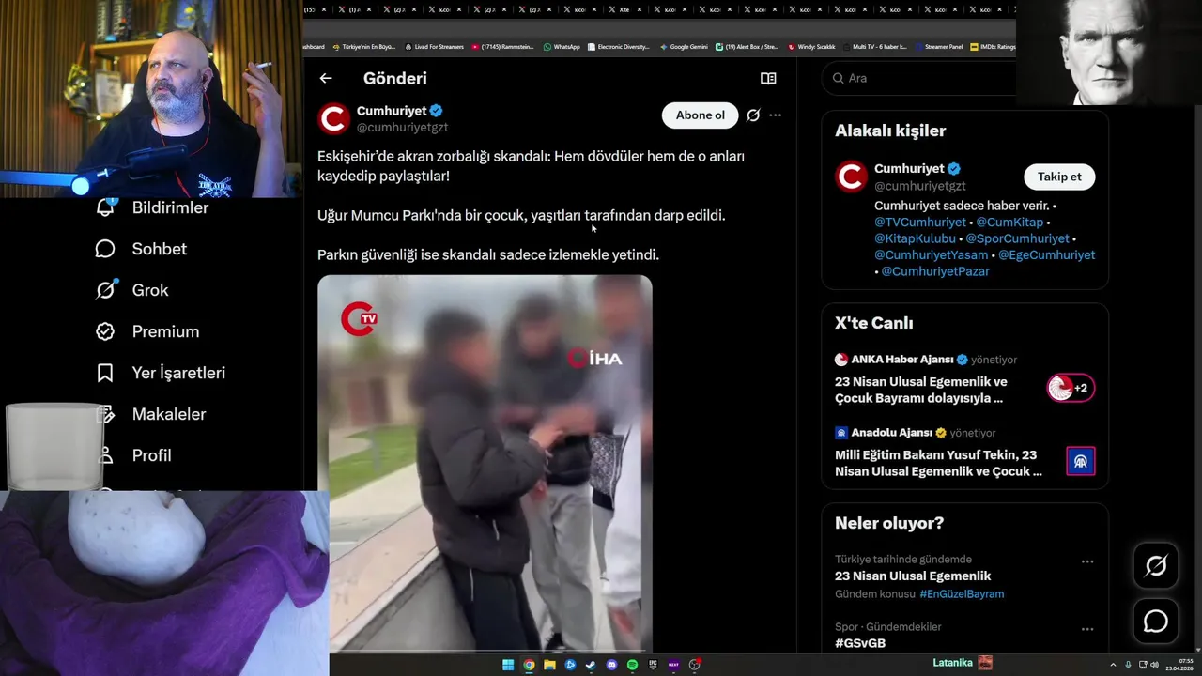Open Discord from the taskbar
This screenshot has width=1202, height=676.
coord(611,665)
